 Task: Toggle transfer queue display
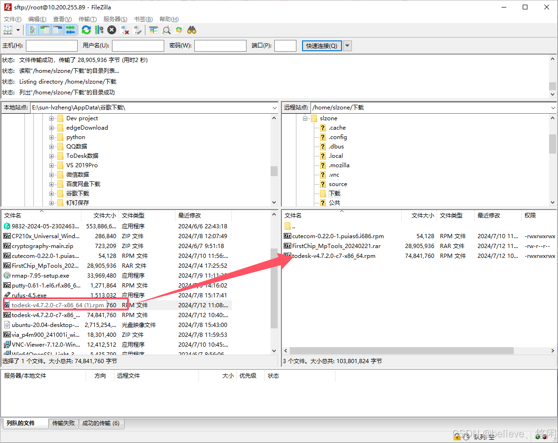tap(71, 30)
